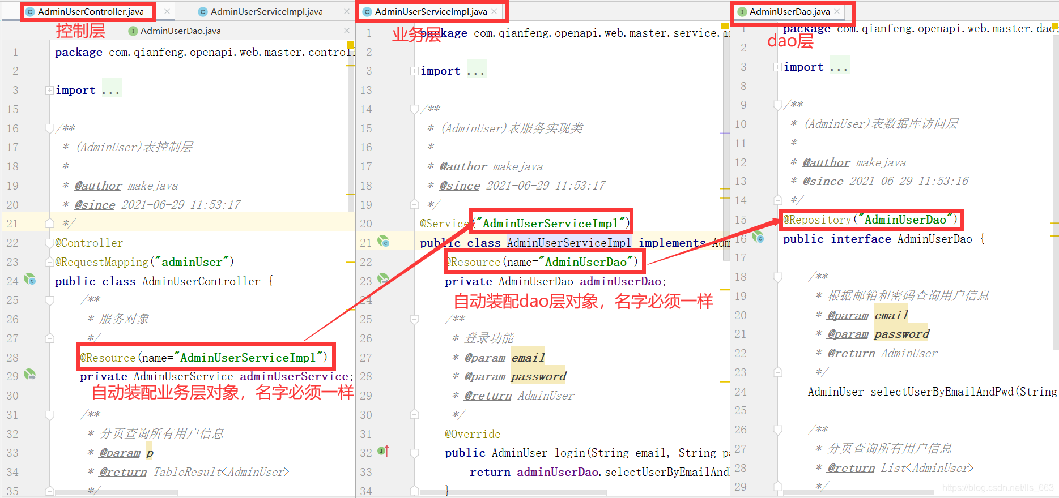Screen dimensions: 1059x498
Task: Click vertical scrollbar thumb in ServiceImpl editor
Action: pyautogui.click(x=726, y=147)
